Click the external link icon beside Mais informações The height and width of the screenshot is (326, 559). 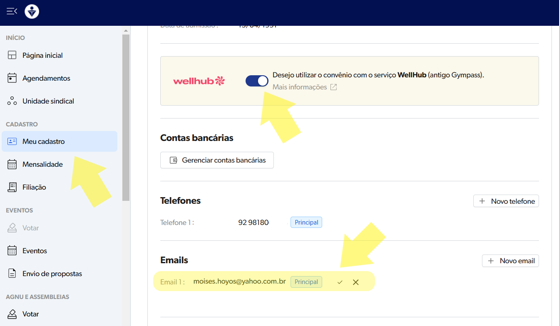click(x=333, y=87)
